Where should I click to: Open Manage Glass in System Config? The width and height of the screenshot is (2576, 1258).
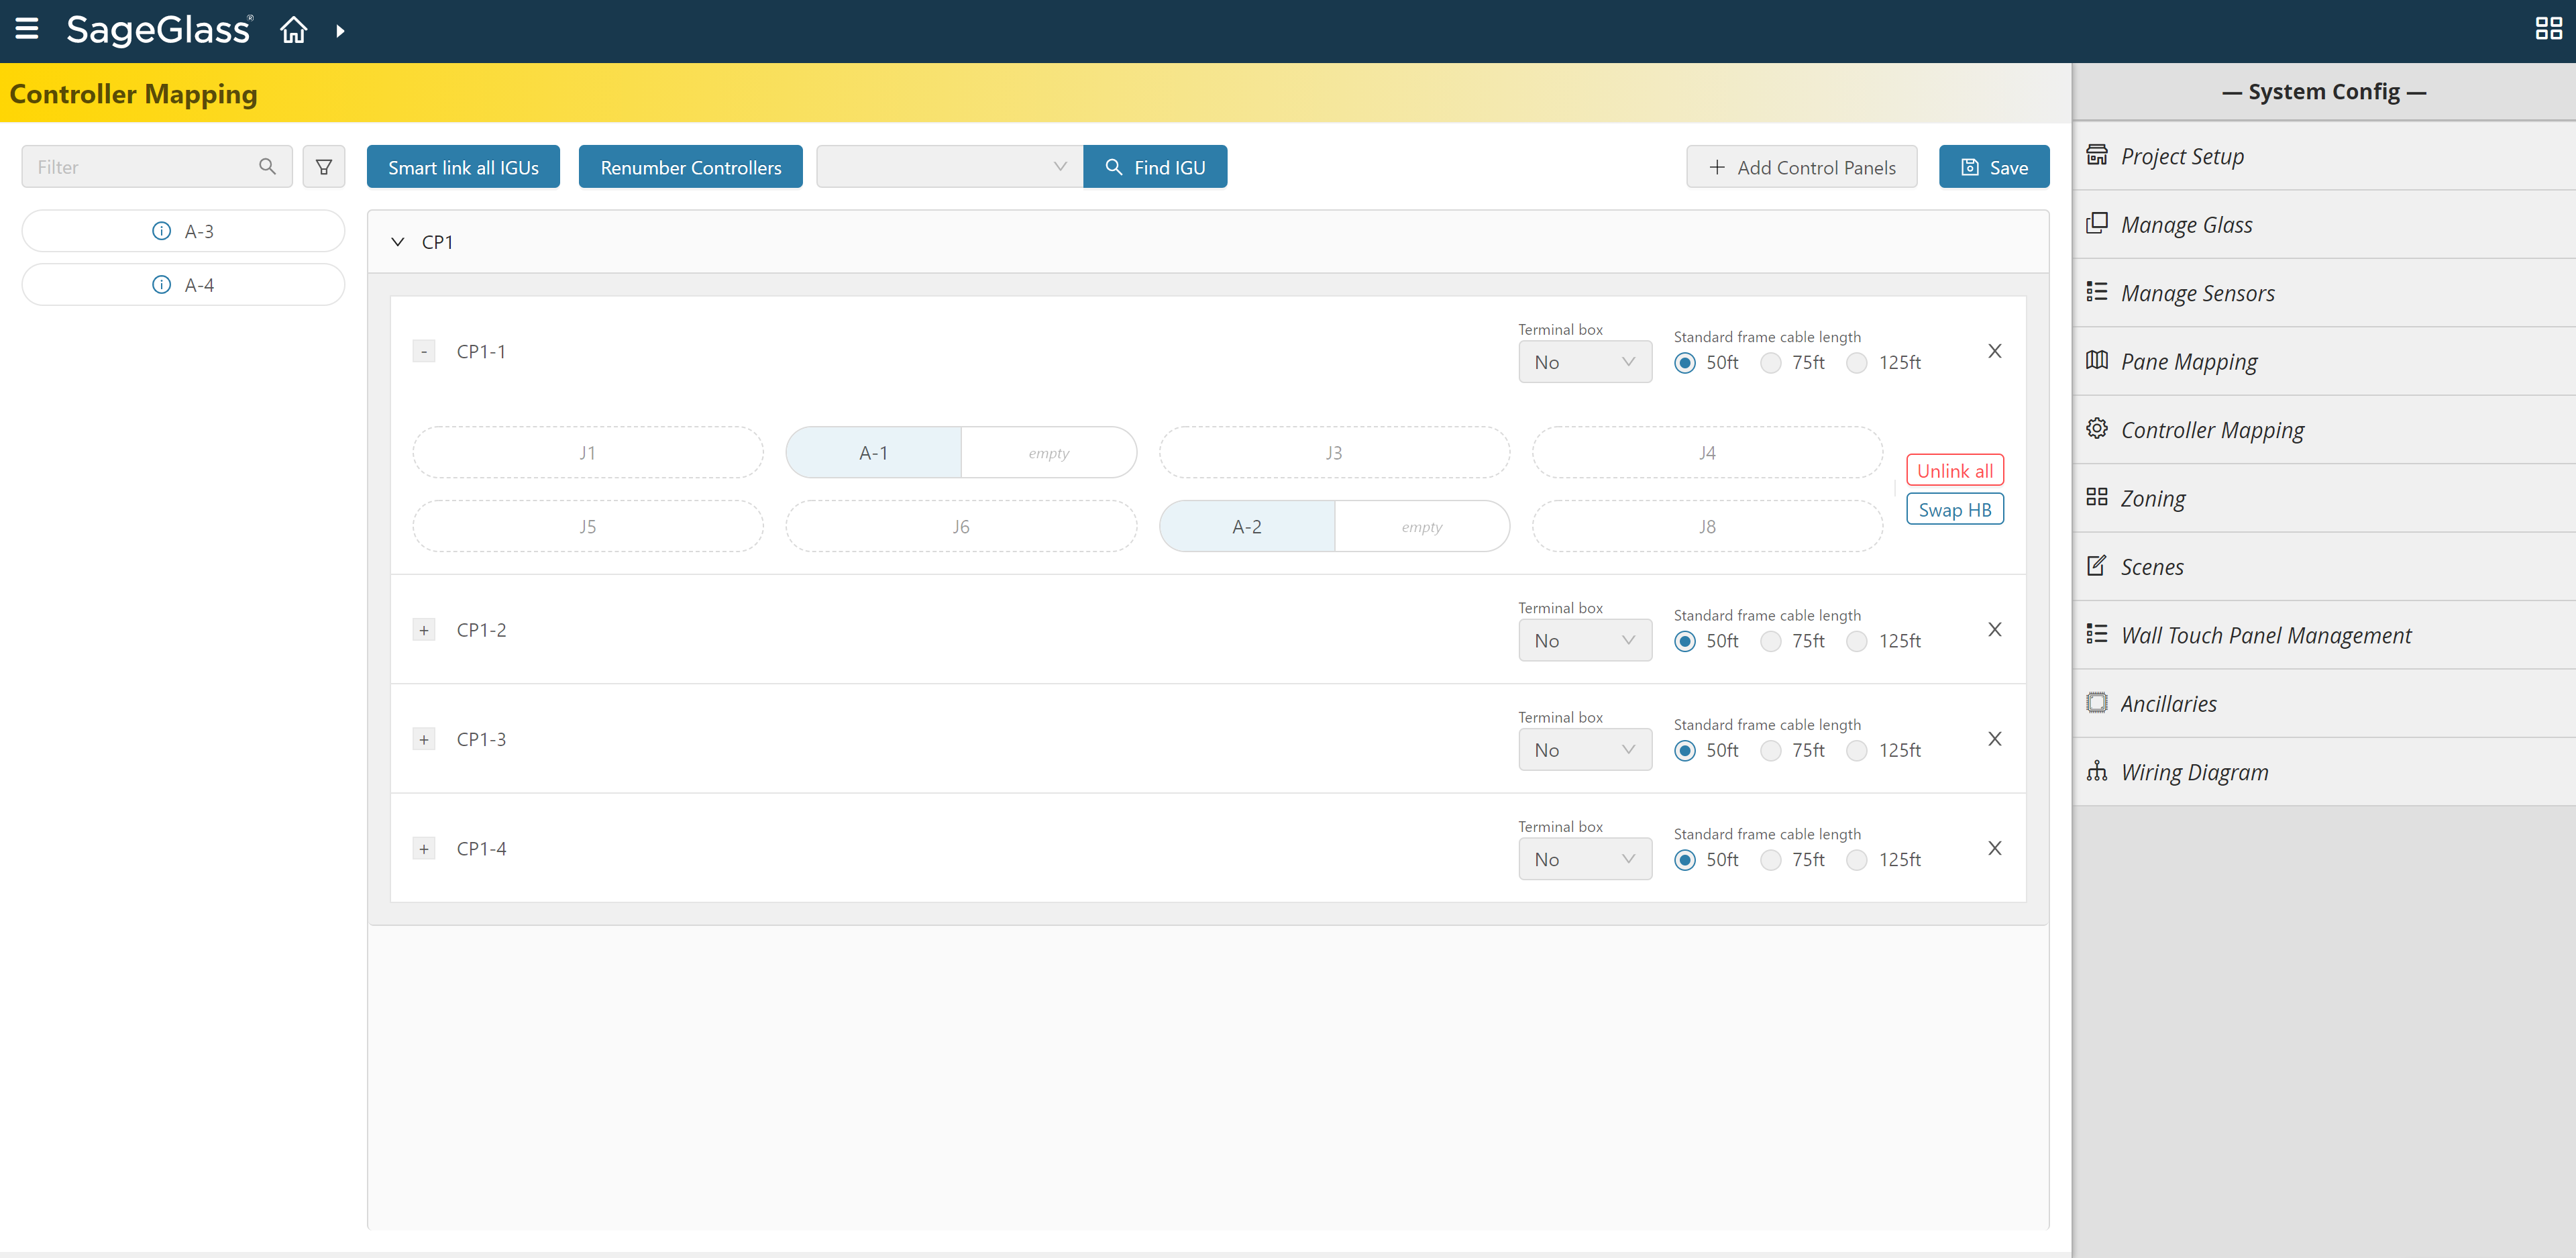[x=2324, y=224]
